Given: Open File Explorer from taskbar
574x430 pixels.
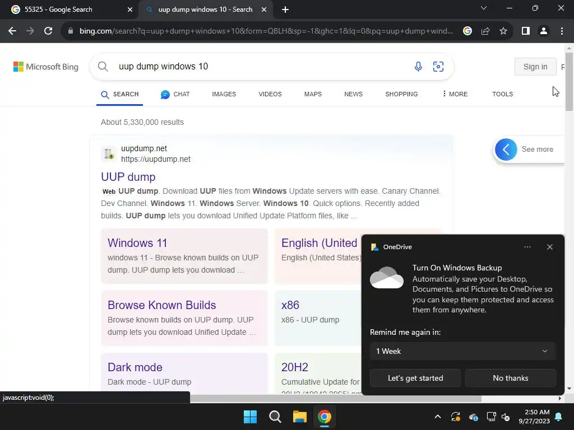Looking at the screenshot, I should tap(299, 417).
